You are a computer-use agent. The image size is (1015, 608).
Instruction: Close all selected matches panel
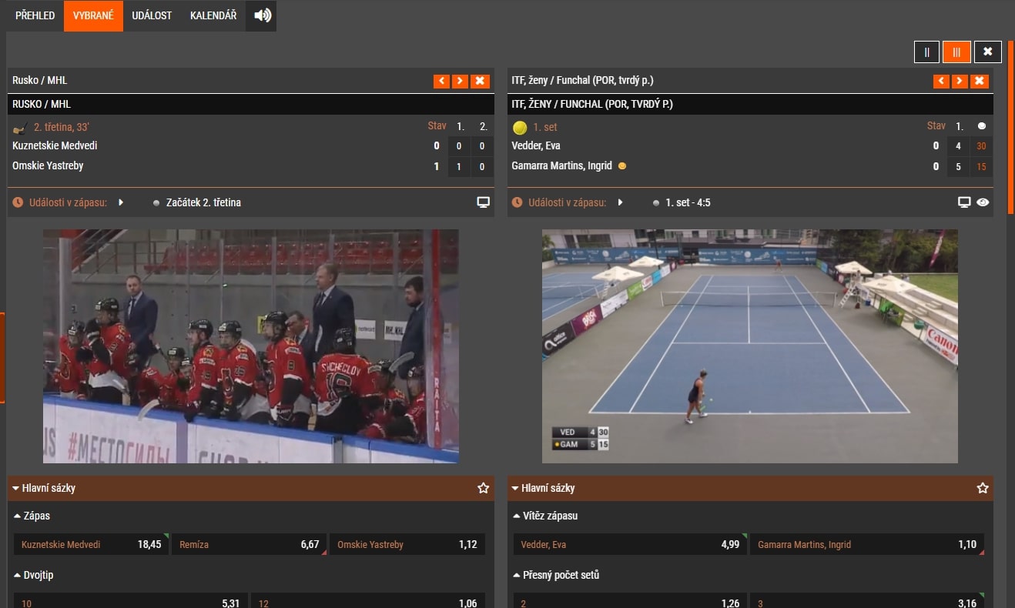click(x=987, y=52)
